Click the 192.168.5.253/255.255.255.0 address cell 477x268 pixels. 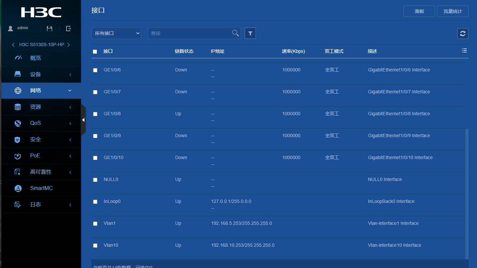click(x=242, y=223)
